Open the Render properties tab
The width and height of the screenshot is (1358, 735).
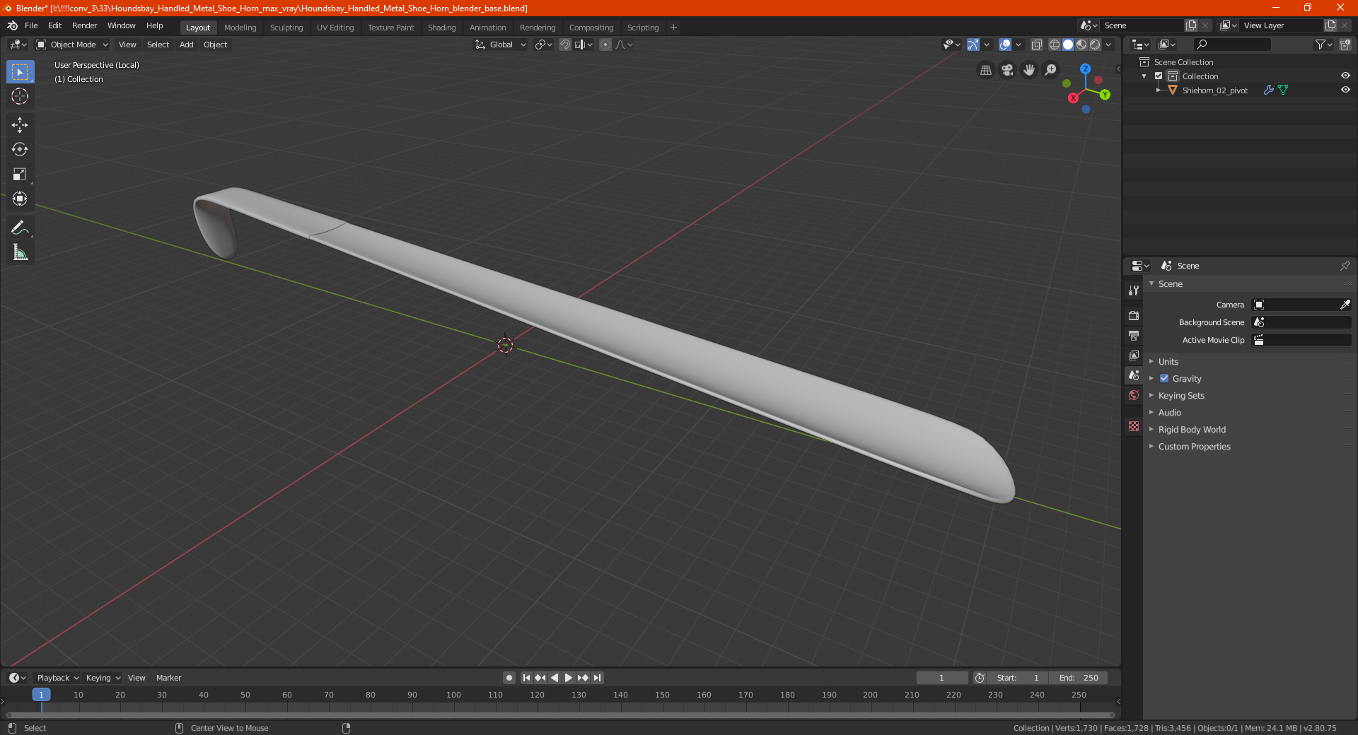point(1134,315)
